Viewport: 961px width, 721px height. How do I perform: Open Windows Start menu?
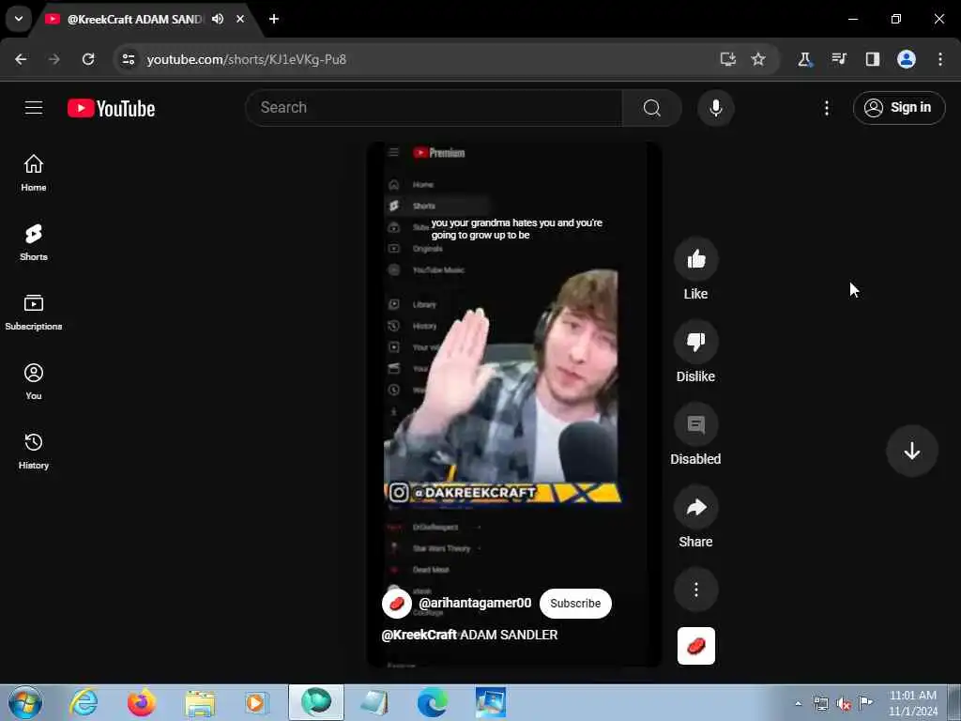(x=25, y=702)
